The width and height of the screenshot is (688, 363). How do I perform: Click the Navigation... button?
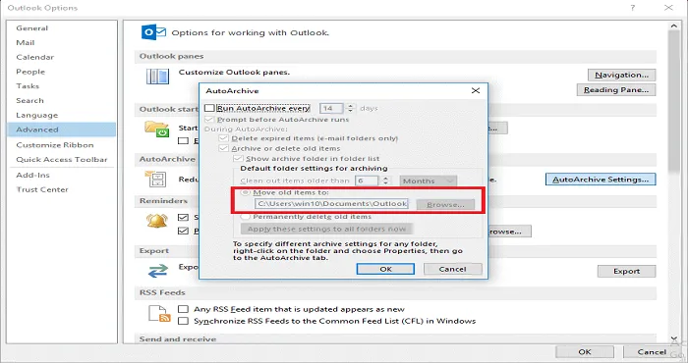pos(622,75)
